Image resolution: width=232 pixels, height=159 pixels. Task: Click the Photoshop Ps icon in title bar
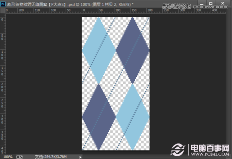click(3, 4)
